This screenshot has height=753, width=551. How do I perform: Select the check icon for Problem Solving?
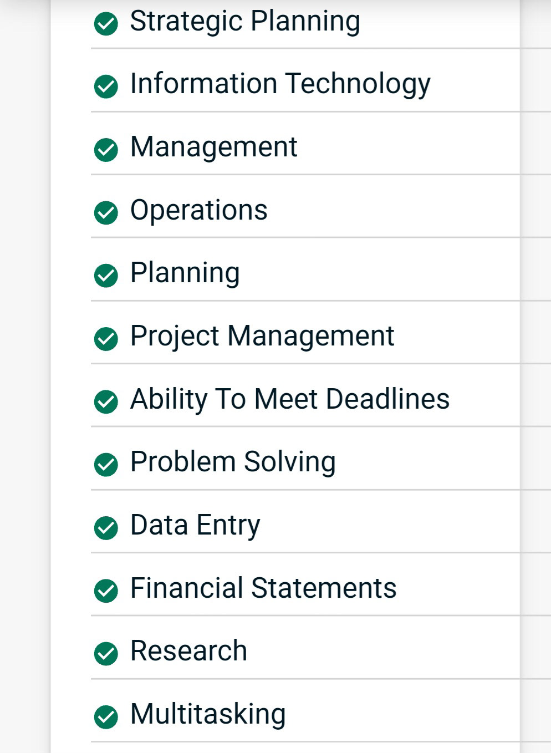[106, 465]
